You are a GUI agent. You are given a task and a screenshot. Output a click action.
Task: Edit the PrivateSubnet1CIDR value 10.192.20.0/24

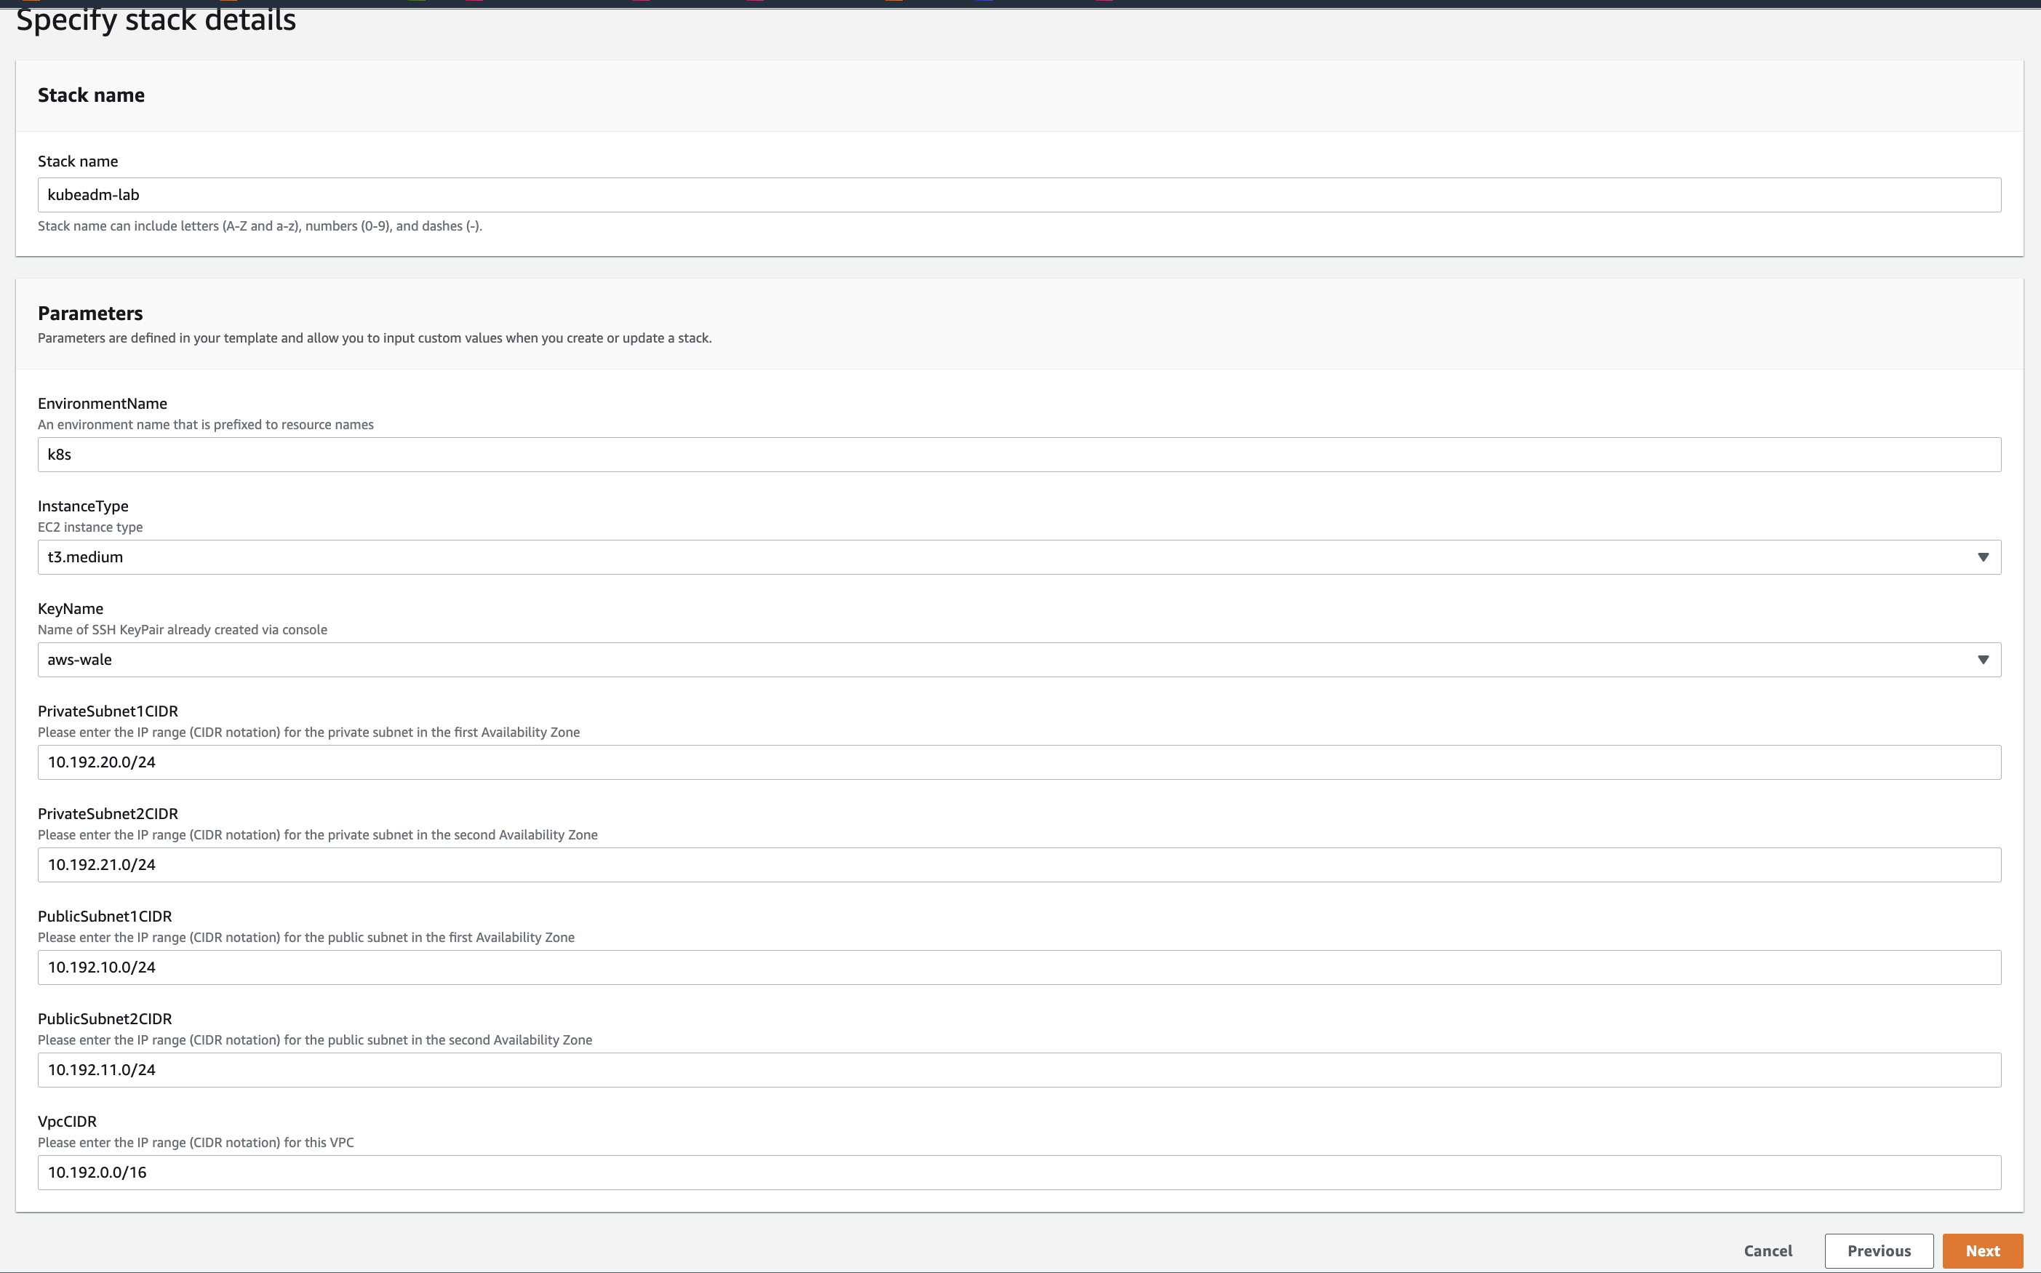point(1018,763)
